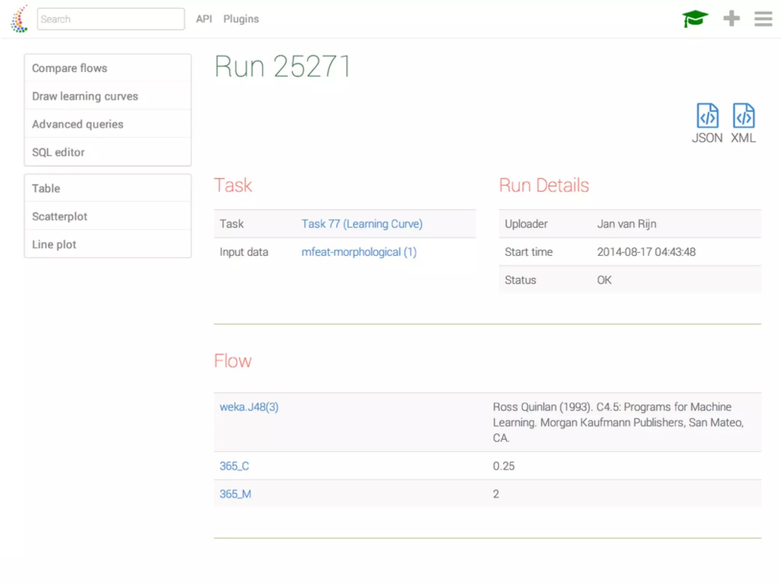This screenshot has height=585, width=781.
Task: Open the hamburger menu icon
Action: [763, 19]
